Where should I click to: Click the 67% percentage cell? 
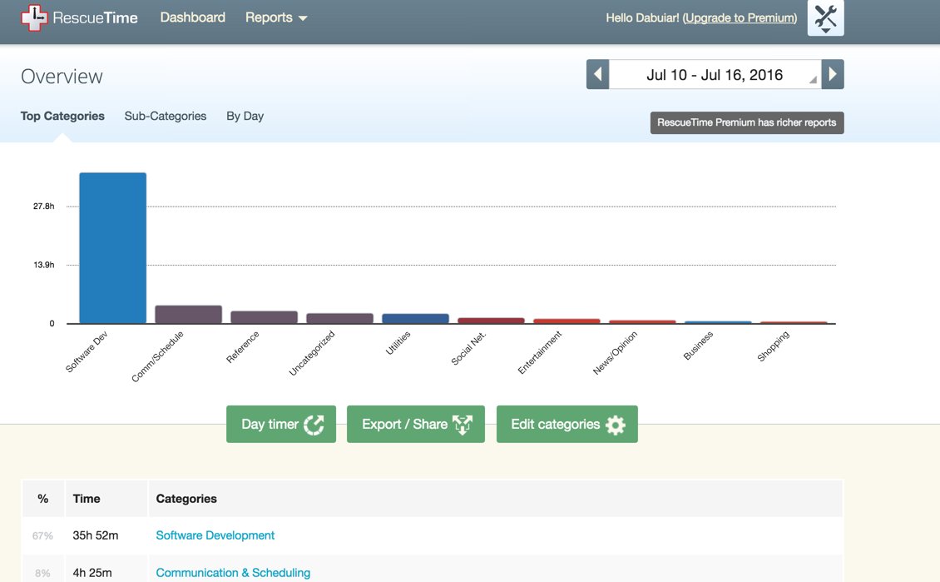pos(42,536)
